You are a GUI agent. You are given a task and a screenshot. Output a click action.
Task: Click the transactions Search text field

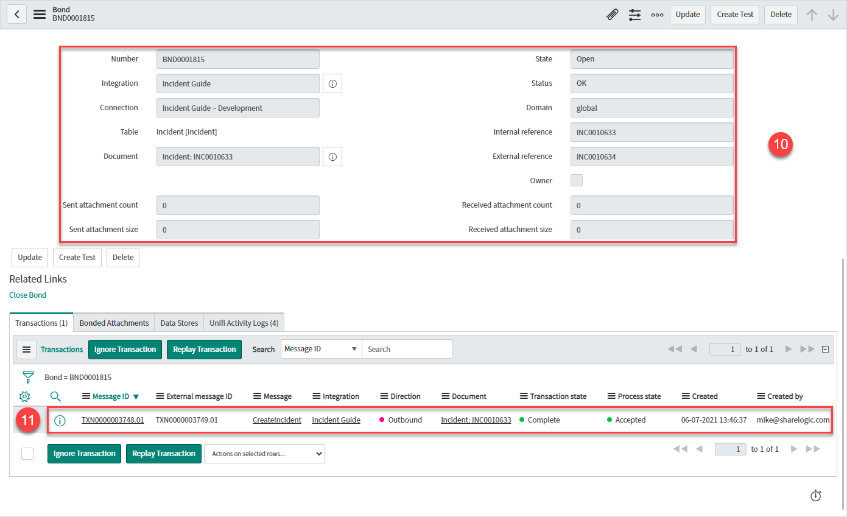click(x=407, y=349)
